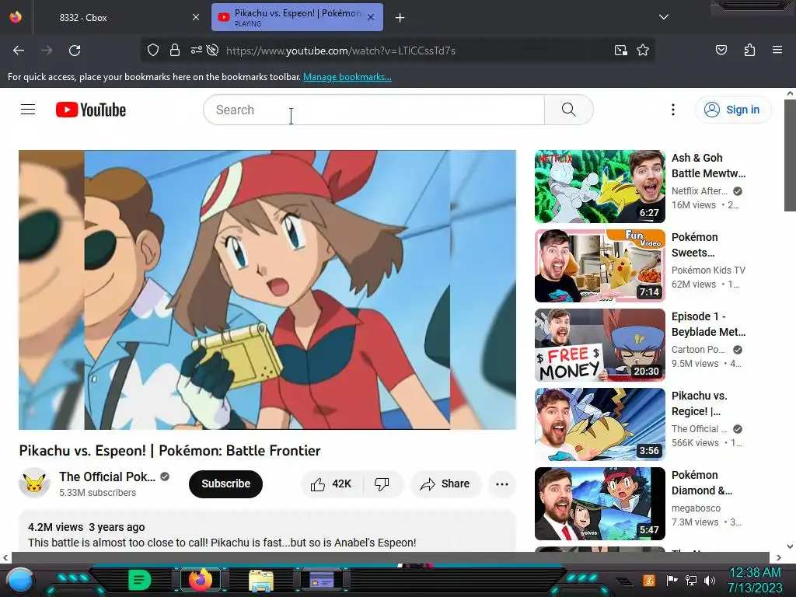
Task: Open The Official Pok... channel name
Action: coord(107,477)
